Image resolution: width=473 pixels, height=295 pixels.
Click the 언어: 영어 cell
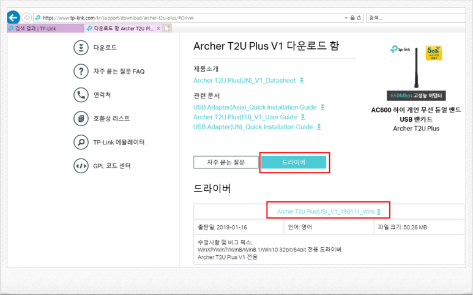pyautogui.click(x=329, y=227)
